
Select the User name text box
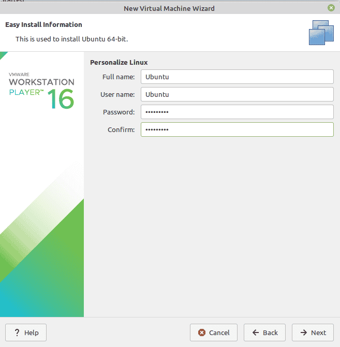[x=237, y=94]
